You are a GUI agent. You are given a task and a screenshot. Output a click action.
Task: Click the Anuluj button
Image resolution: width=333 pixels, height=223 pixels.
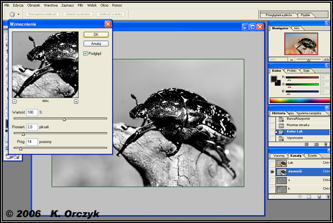96,44
